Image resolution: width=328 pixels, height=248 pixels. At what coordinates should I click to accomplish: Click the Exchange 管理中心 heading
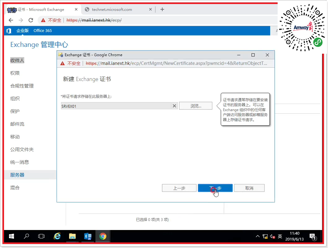click(39, 44)
